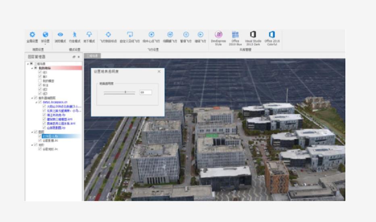The height and width of the screenshot is (222, 376).
Task: Check the unchecked 我的模型 checkbox
Action: (x=39, y=81)
